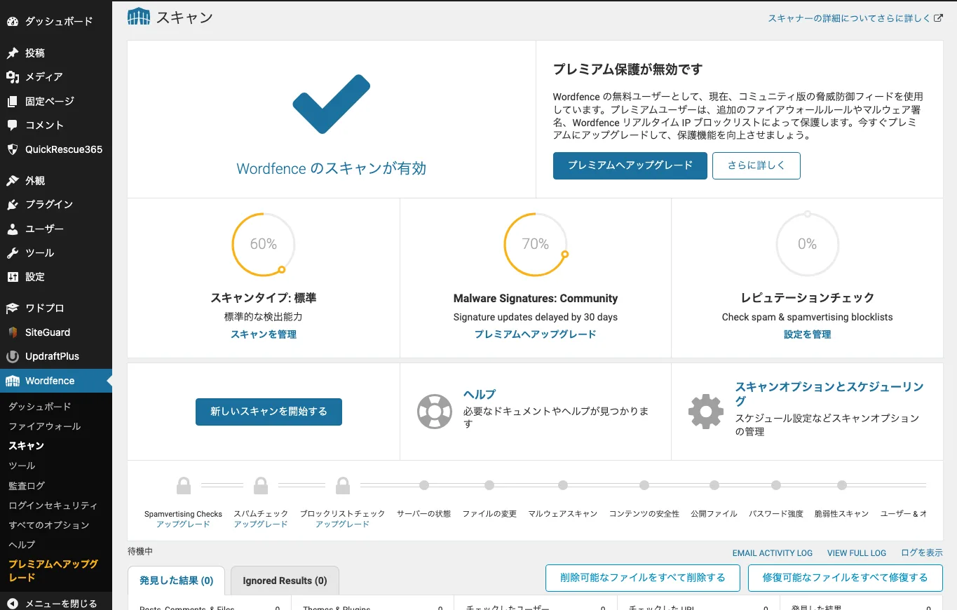Click the wrench icon beside ツール

12,253
